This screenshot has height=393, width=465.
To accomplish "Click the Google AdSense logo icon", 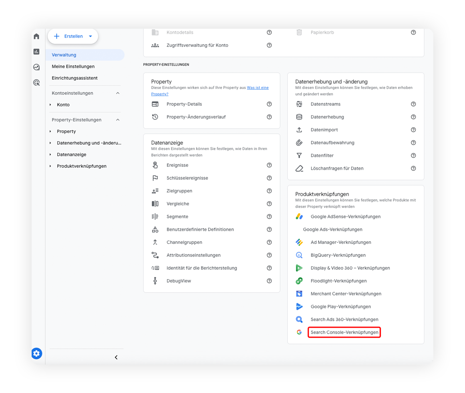I will click(299, 216).
